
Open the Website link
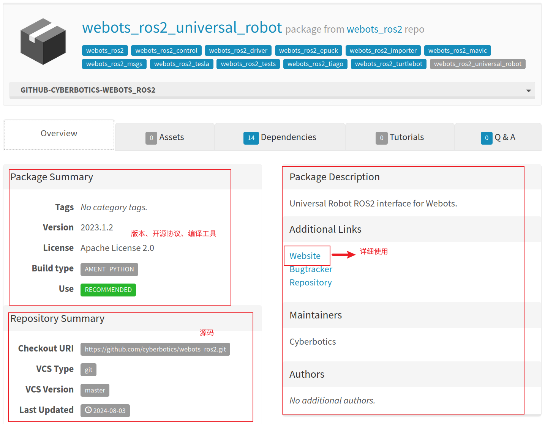[305, 256]
